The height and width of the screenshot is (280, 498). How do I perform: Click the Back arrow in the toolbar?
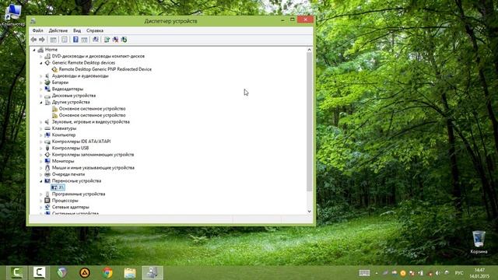[33, 40]
